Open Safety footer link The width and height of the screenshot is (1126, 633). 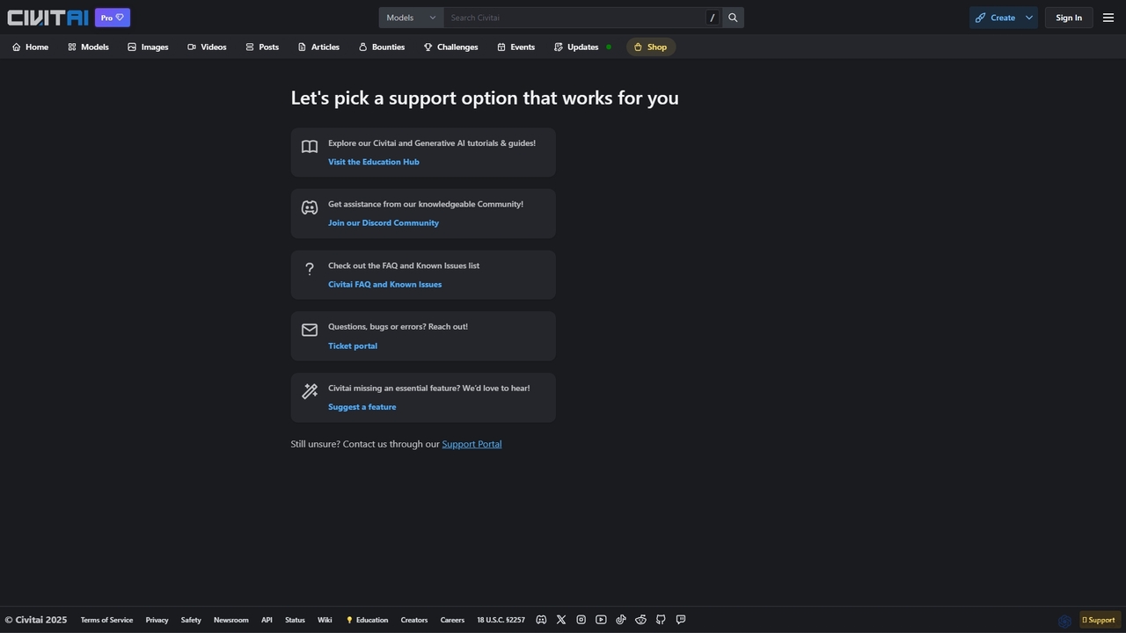(191, 620)
